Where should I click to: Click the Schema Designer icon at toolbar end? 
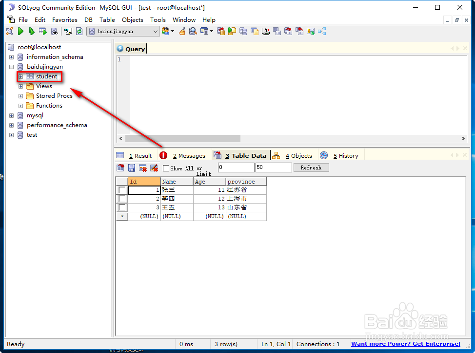(x=322, y=31)
